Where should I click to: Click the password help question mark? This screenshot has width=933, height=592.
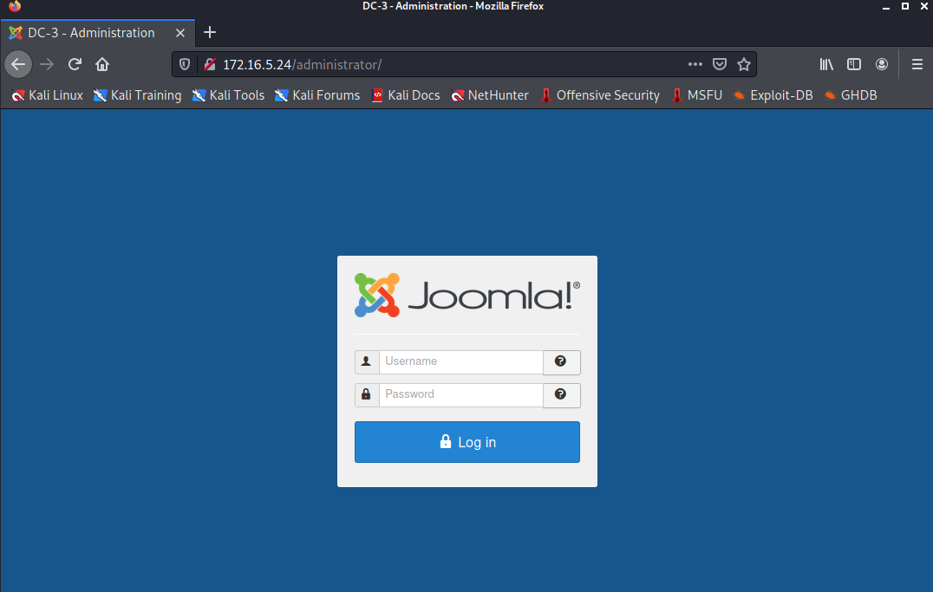coord(561,394)
